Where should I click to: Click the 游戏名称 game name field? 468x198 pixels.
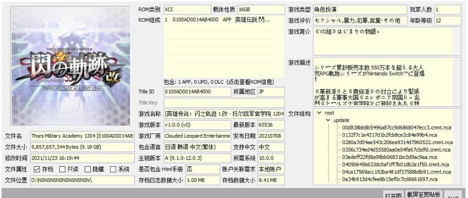click(x=224, y=114)
